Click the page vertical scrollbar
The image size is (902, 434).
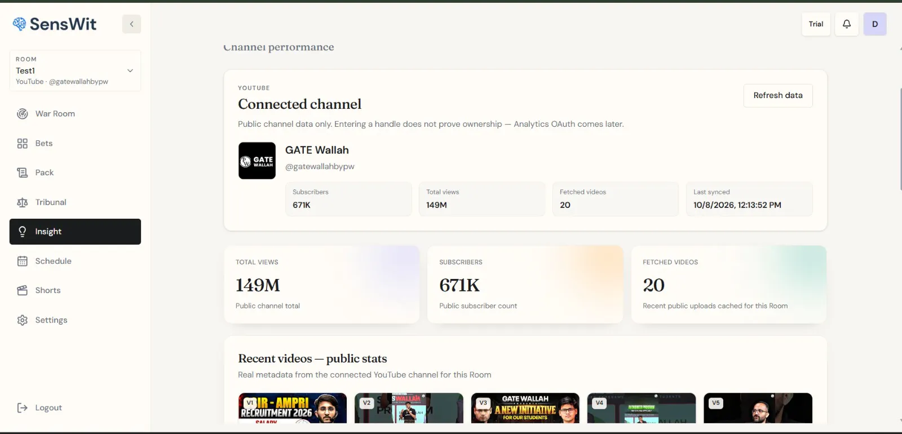(900, 138)
